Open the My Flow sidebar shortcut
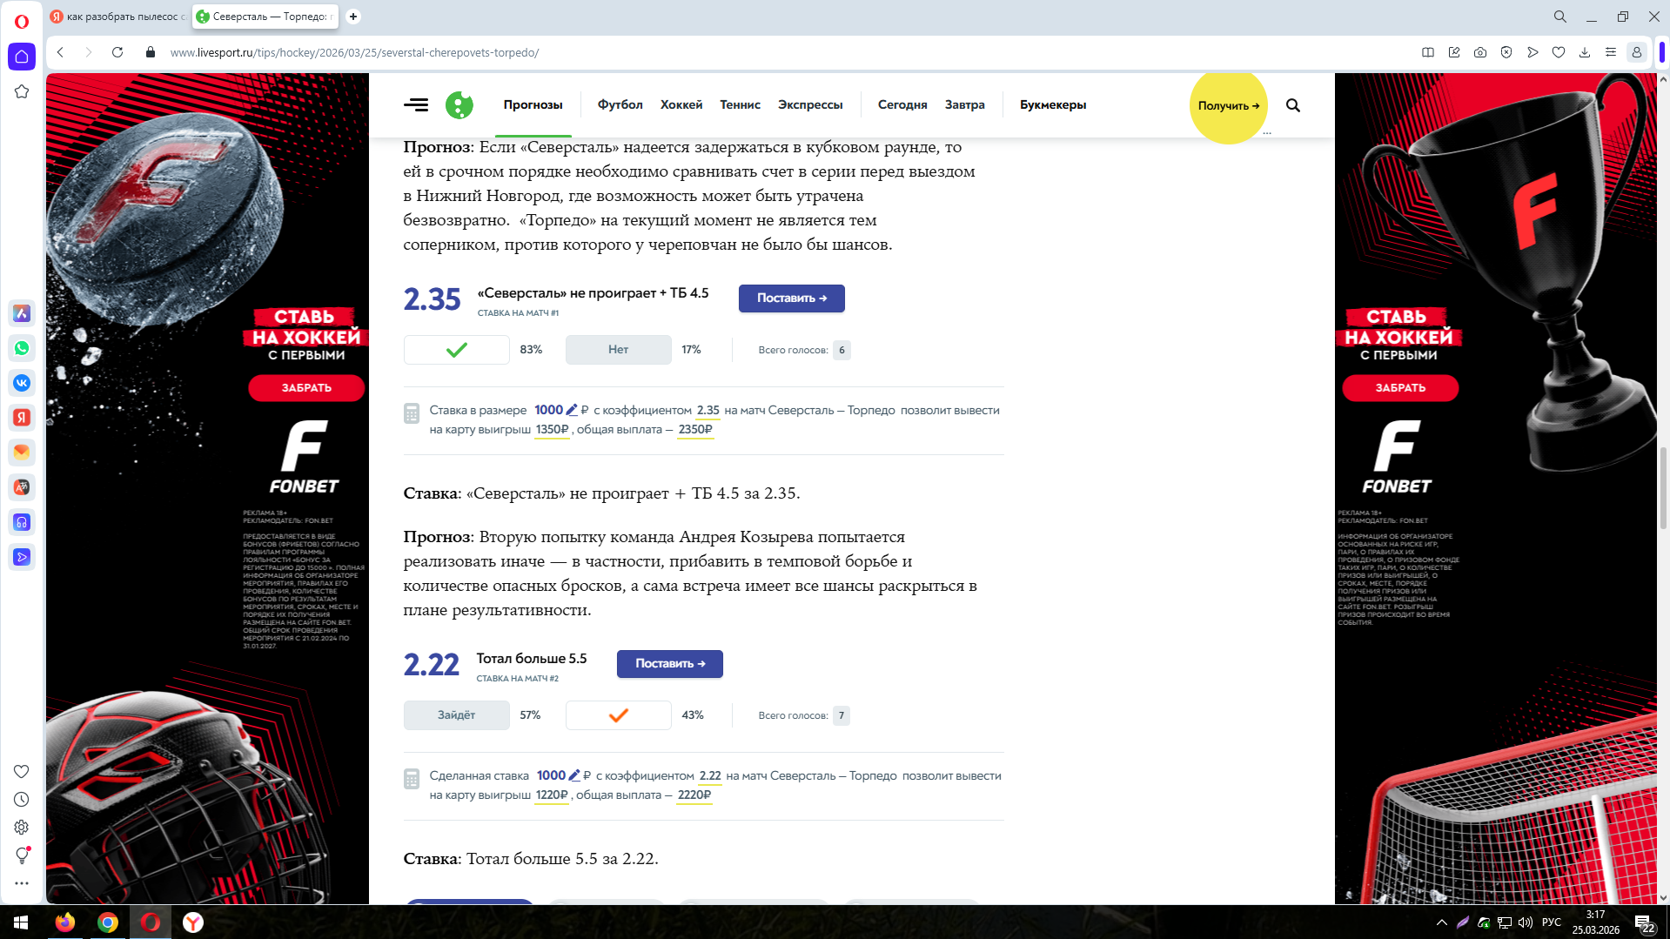This screenshot has width=1670, height=939. (x=22, y=557)
